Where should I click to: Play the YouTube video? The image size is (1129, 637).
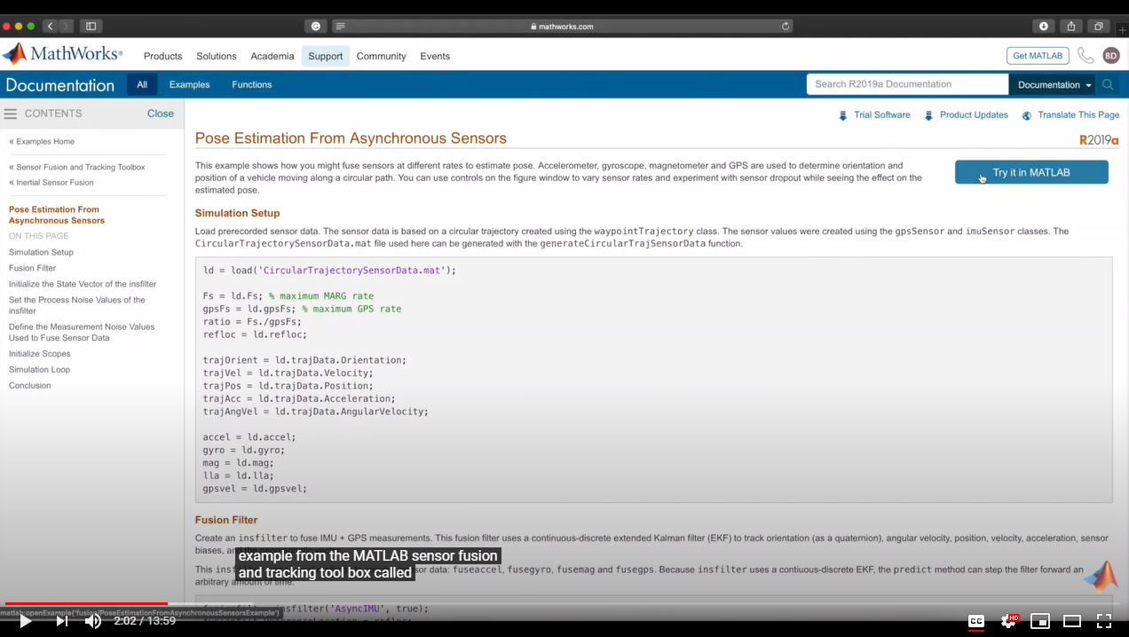[x=25, y=621]
